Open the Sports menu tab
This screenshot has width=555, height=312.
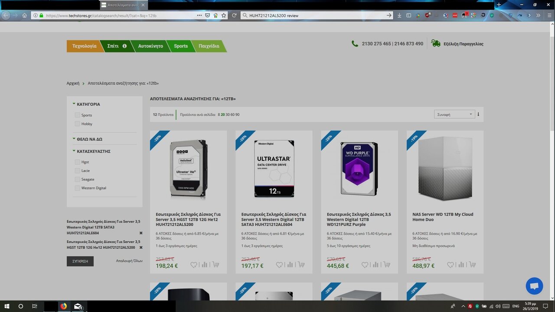(181, 46)
